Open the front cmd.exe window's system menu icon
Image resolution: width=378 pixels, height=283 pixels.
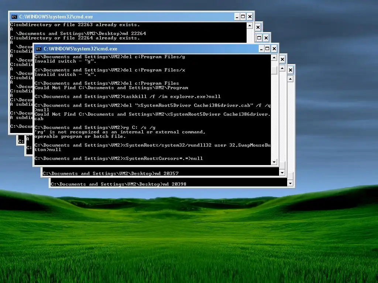(38, 49)
